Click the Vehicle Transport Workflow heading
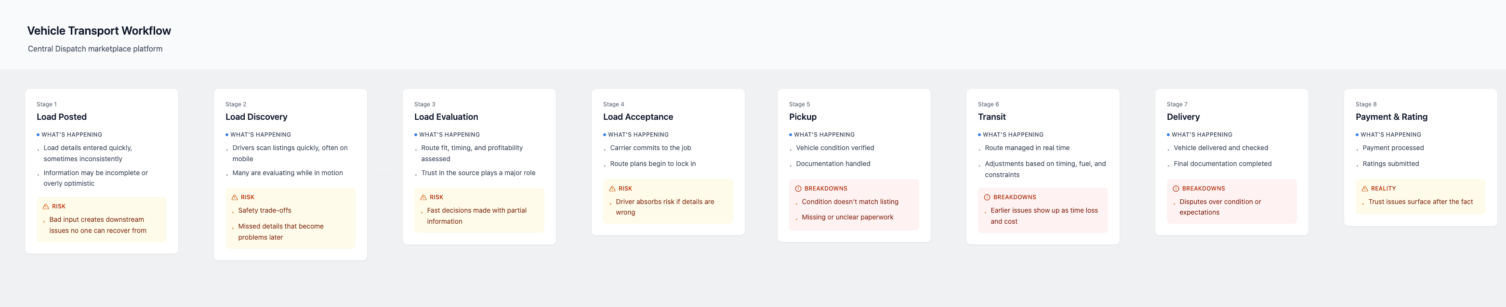Image resolution: width=1506 pixels, height=307 pixels. tap(99, 31)
